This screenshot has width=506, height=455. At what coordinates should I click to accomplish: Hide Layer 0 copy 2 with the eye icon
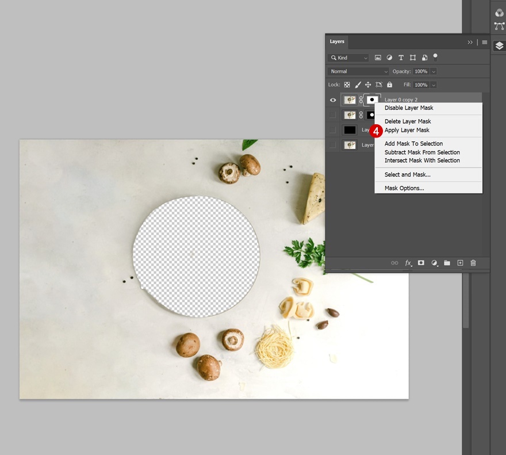333,100
